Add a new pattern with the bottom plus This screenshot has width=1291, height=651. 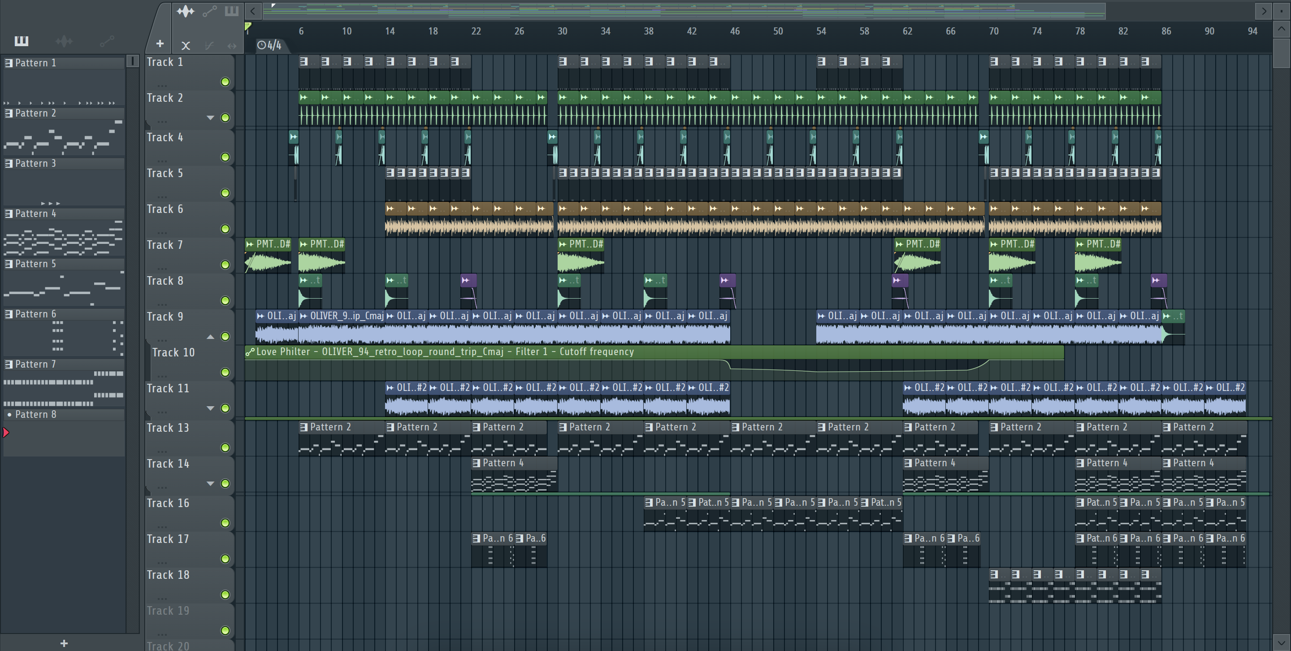coord(64,643)
